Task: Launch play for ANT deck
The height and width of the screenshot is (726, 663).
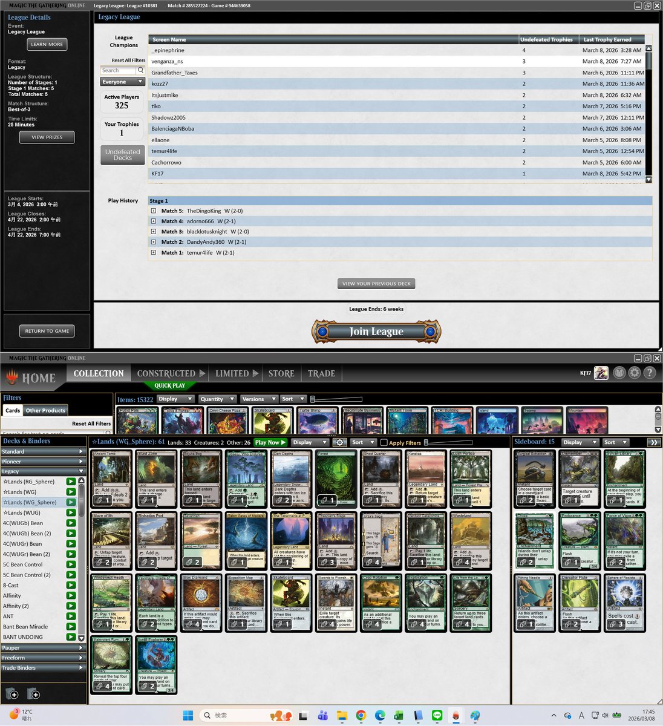Action: click(x=71, y=616)
